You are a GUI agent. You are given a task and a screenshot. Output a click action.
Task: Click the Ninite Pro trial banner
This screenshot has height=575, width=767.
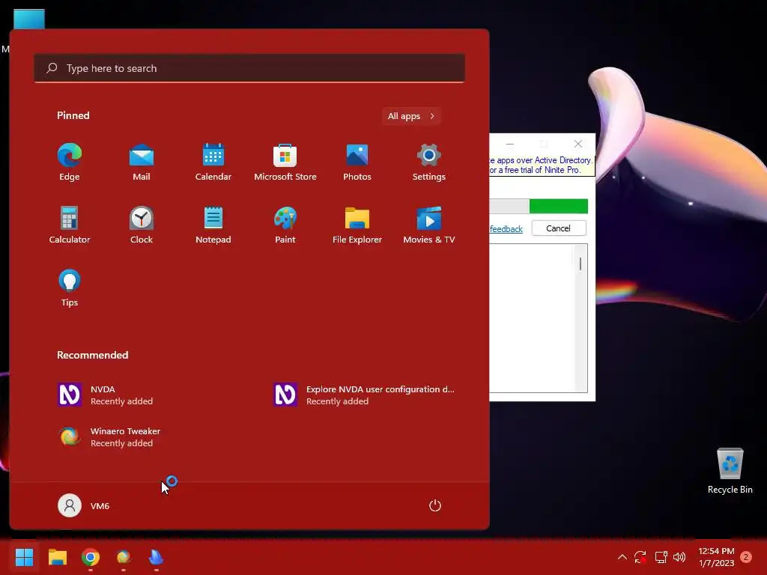(x=542, y=165)
